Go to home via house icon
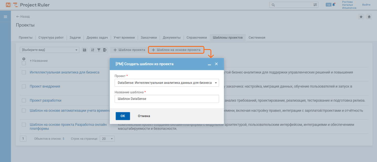The width and height of the screenshot is (377, 162). click(369, 17)
